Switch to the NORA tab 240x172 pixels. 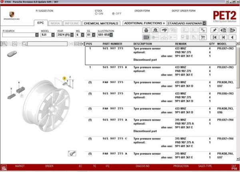click(55, 23)
